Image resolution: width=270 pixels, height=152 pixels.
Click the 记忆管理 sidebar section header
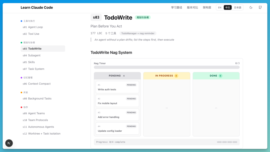[28, 78]
